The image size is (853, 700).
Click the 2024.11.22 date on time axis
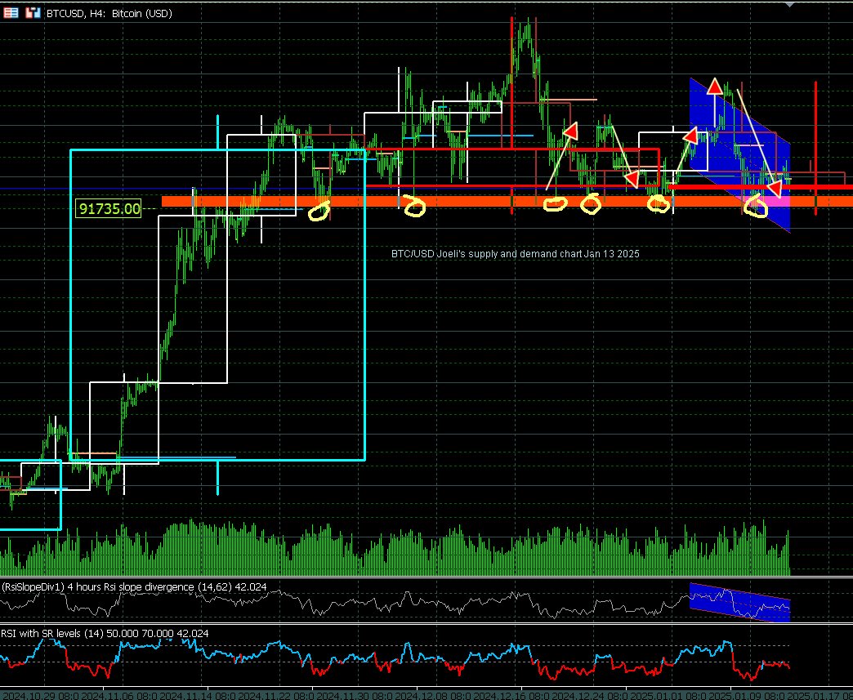[276, 695]
